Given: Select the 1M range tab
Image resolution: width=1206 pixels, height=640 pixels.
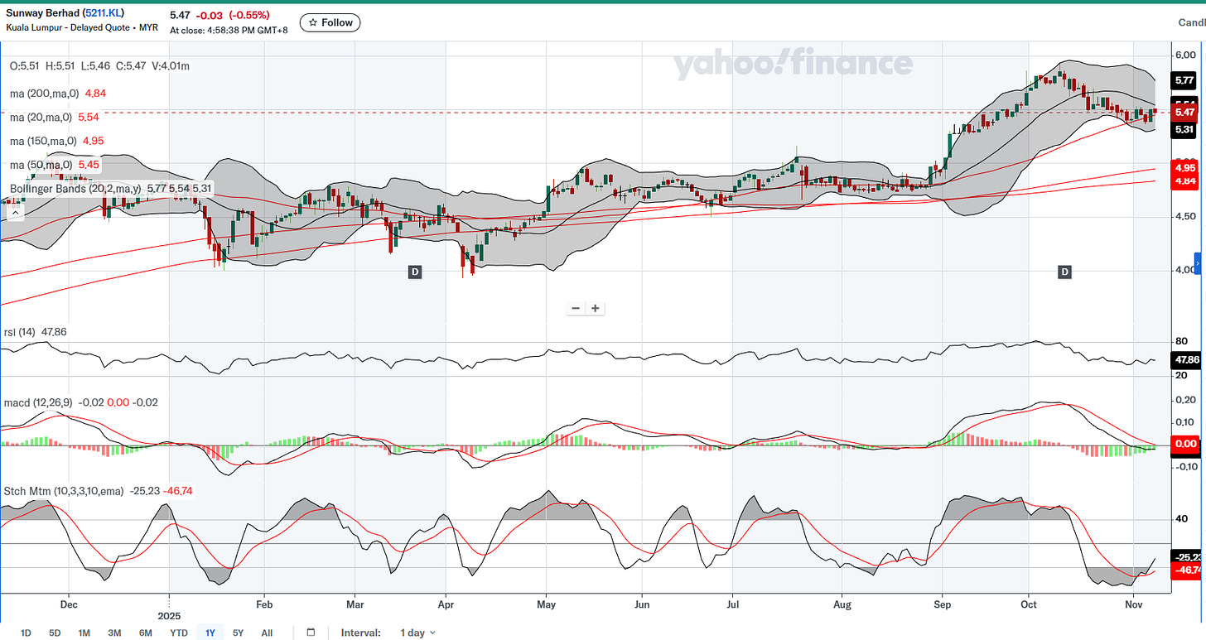Looking at the screenshot, I should tap(84, 633).
